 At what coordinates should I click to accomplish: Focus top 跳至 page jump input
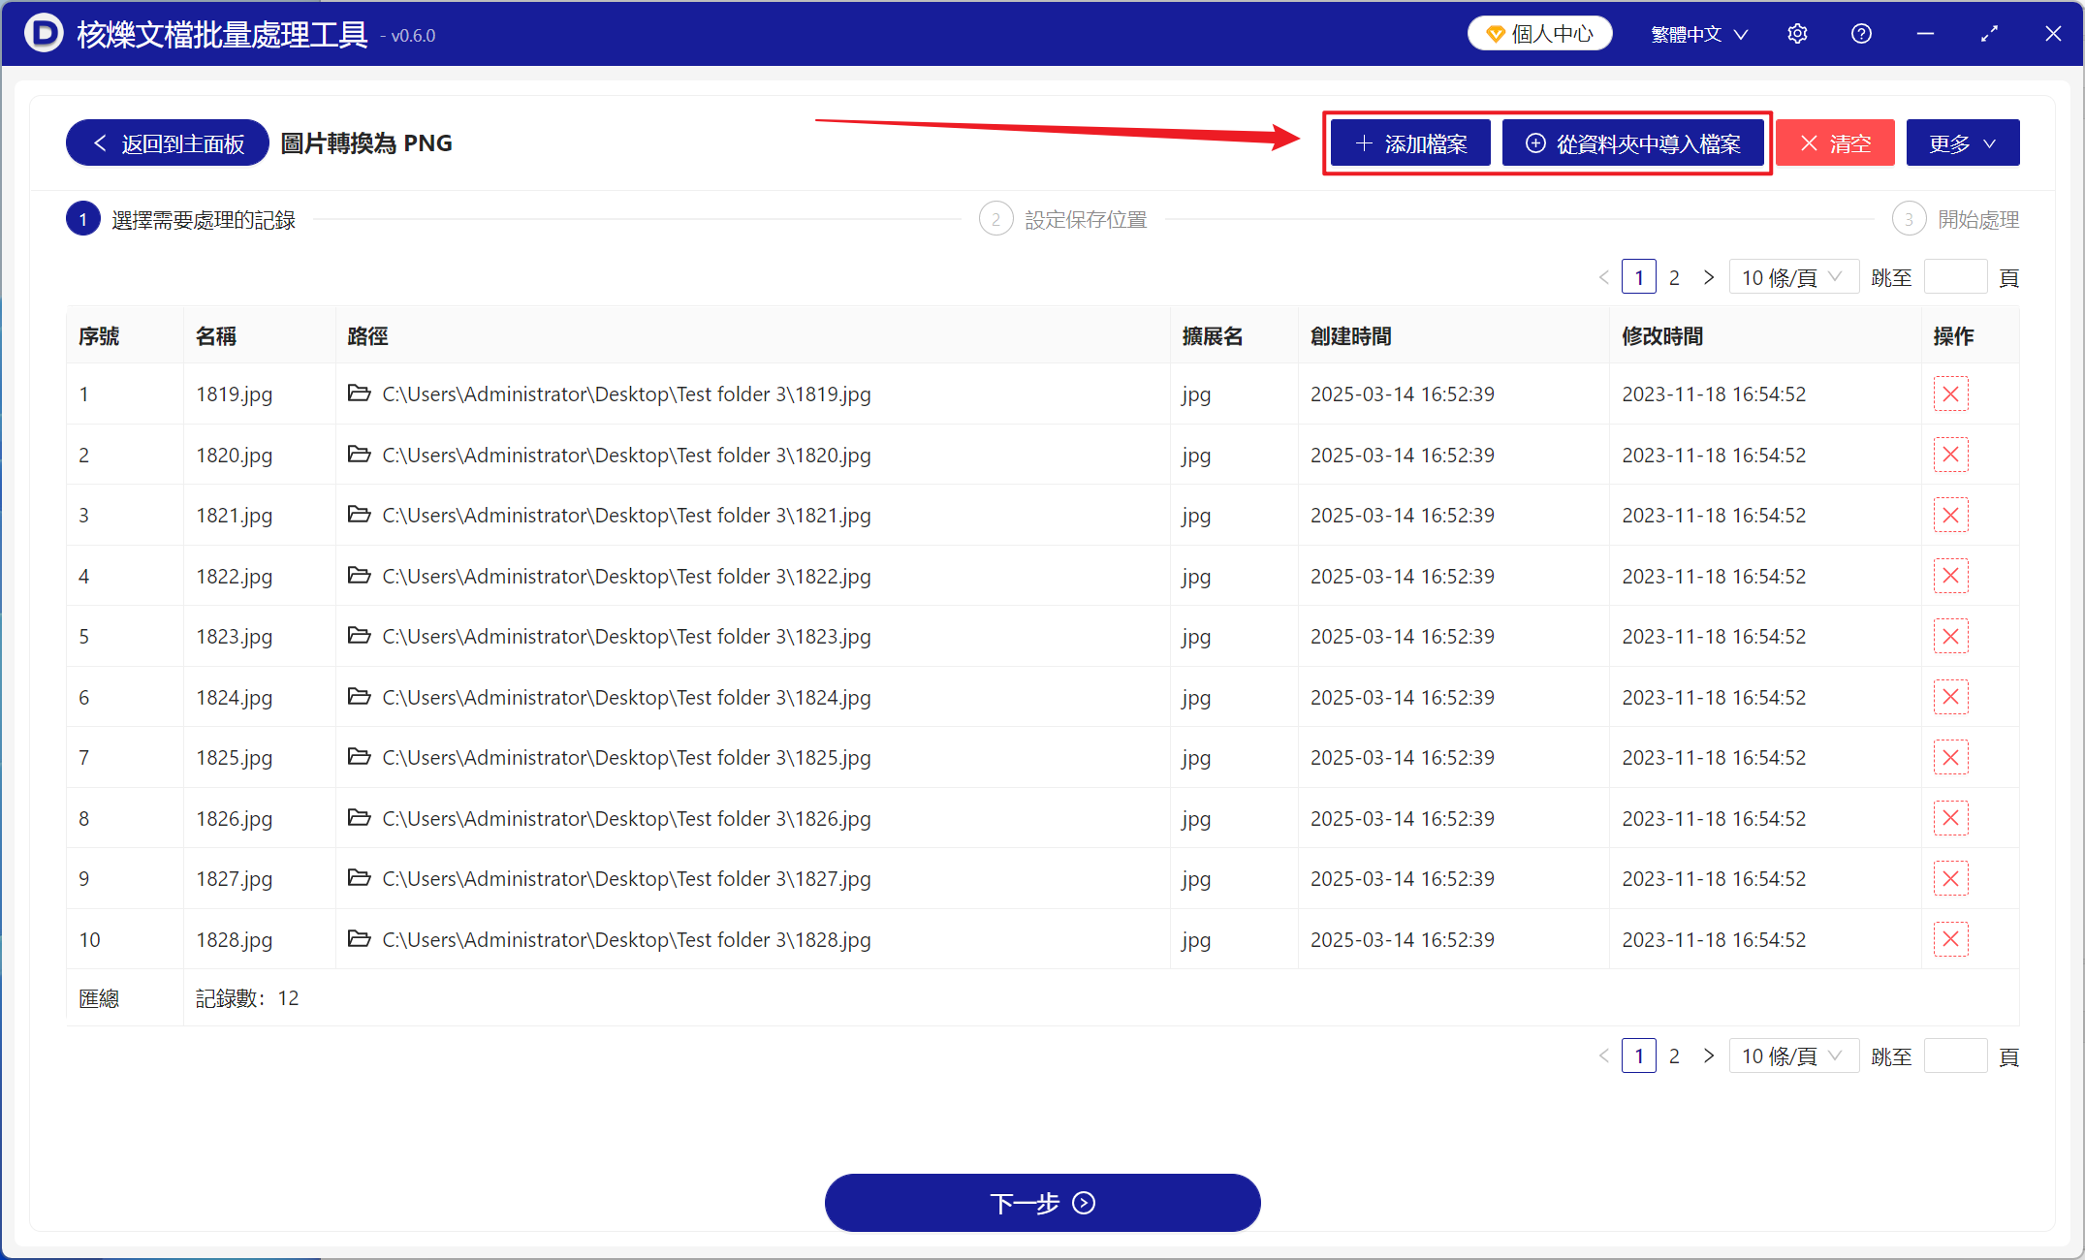point(1955,277)
